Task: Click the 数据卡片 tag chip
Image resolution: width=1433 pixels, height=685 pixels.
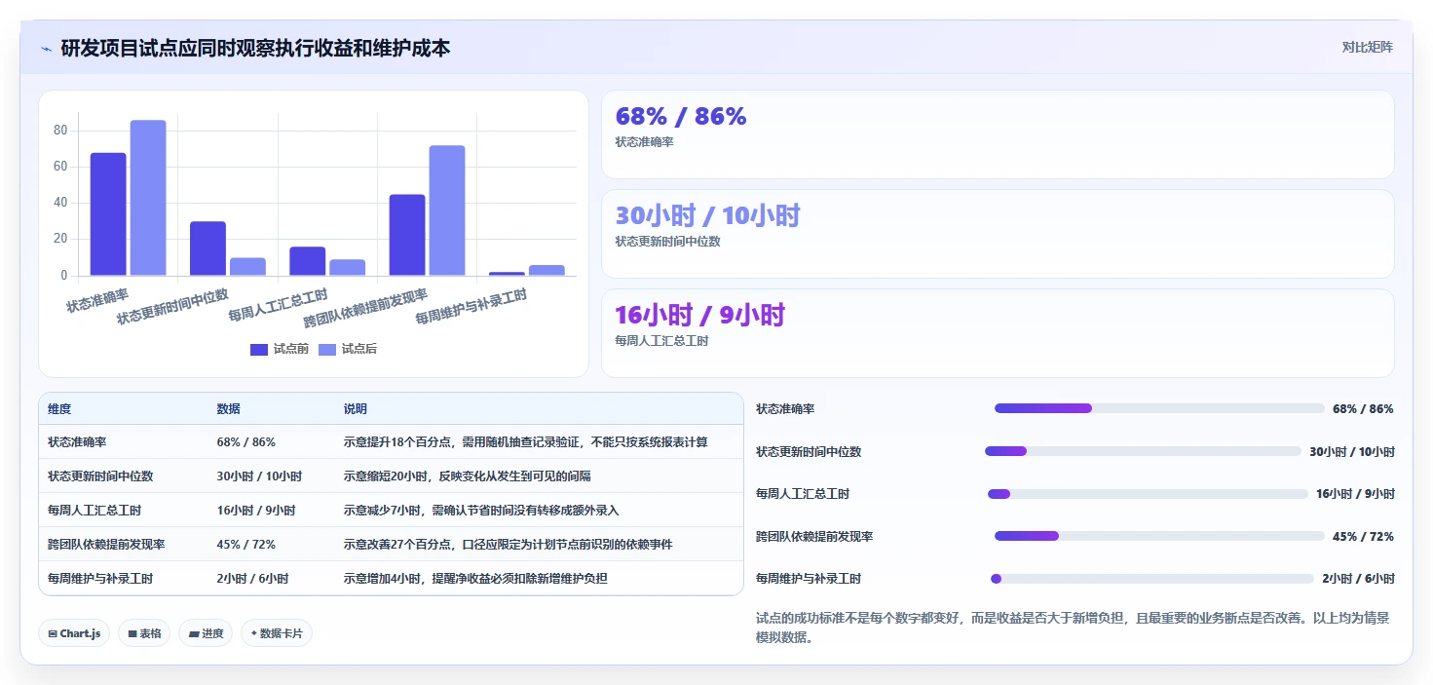Action: (277, 633)
